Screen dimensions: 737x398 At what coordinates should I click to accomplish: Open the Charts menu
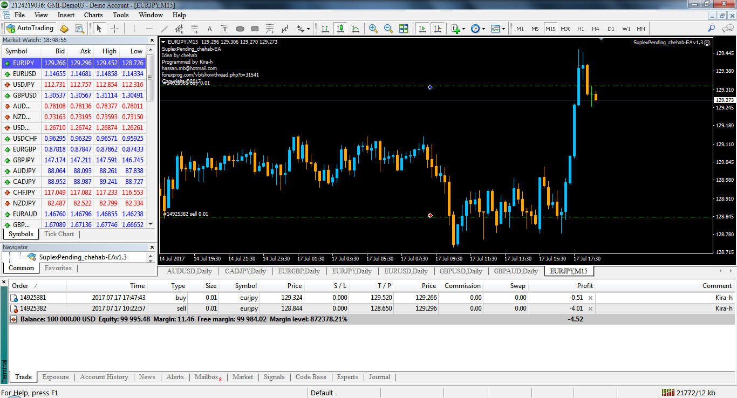(x=93, y=15)
